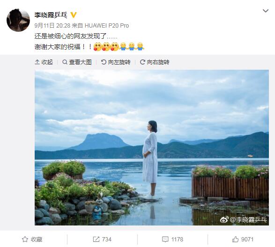Click the HUAWEI P20 Pro source link
Viewport: 275px width, 247px height.
tap(107, 26)
